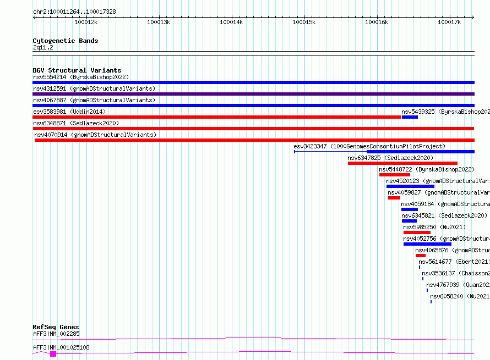Click the nsv4070914 variant label

click(95, 135)
